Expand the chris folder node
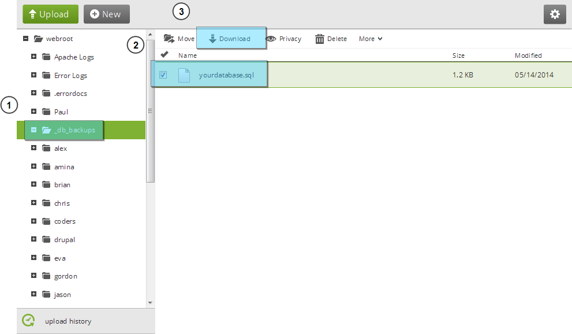The image size is (572, 334). [33, 203]
